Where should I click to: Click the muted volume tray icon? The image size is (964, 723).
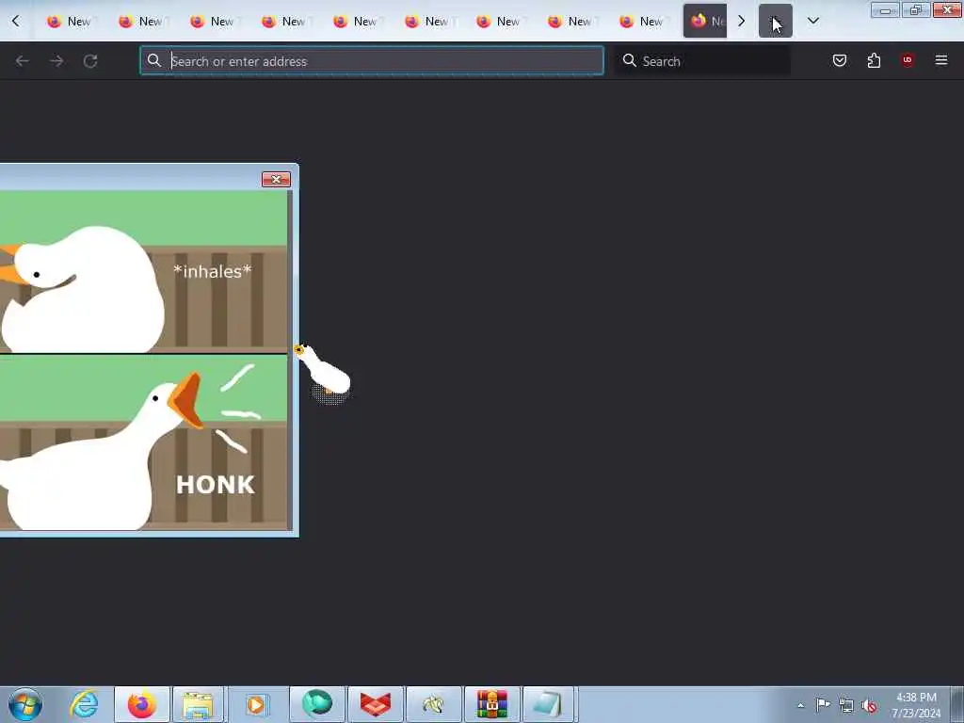(x=870, y=706)
